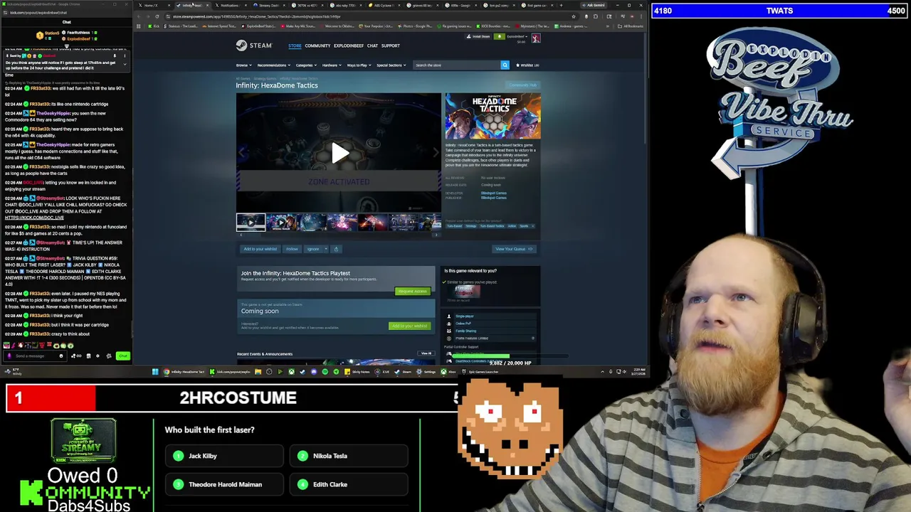The width and height of the screenshot is (911, 512).
Task: Open the Wishlist link
Action: click(529, 65)
